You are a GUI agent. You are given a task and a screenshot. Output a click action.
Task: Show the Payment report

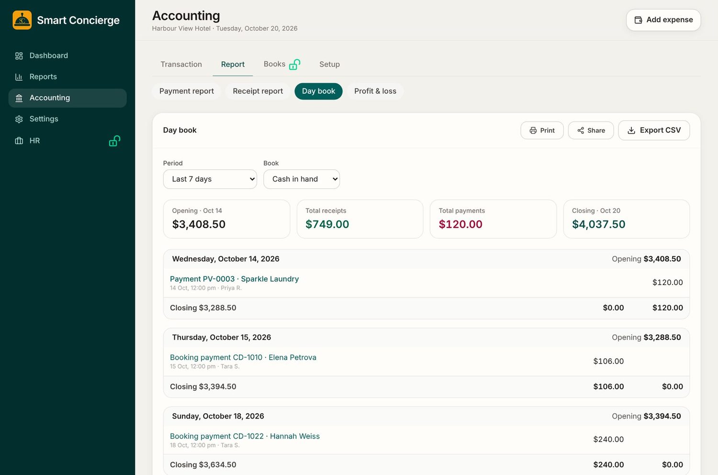(x=187, y=91)
